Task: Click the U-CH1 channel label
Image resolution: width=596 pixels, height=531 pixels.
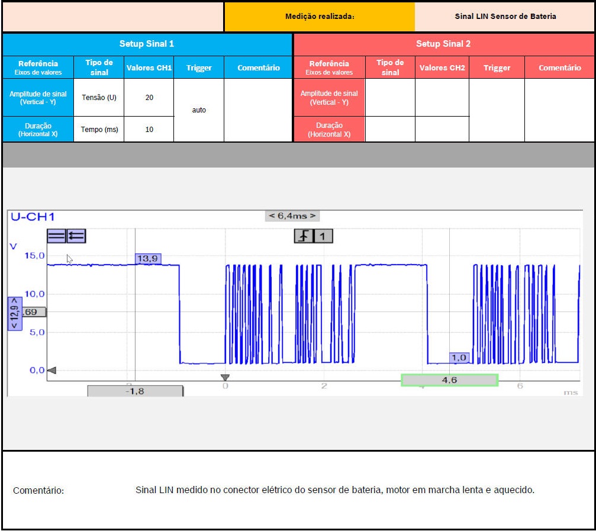Action: [x=33, y=217]
